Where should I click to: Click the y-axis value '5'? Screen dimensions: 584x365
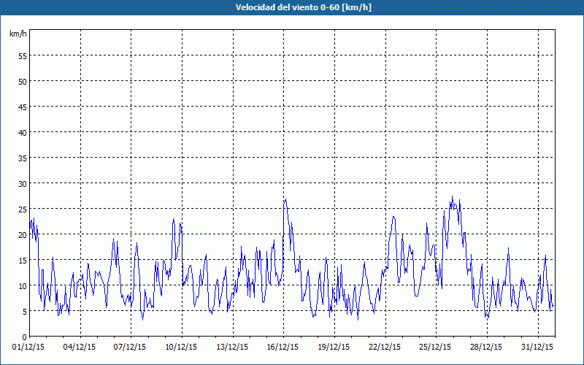(25, 312)
